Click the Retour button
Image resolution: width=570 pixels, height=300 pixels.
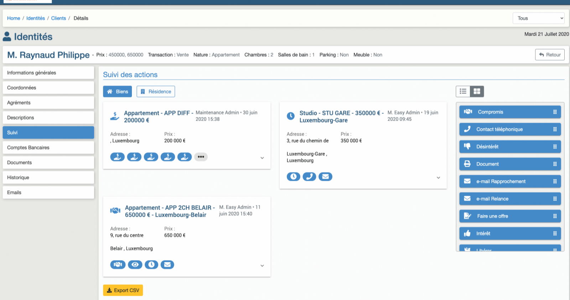[549, 55]
